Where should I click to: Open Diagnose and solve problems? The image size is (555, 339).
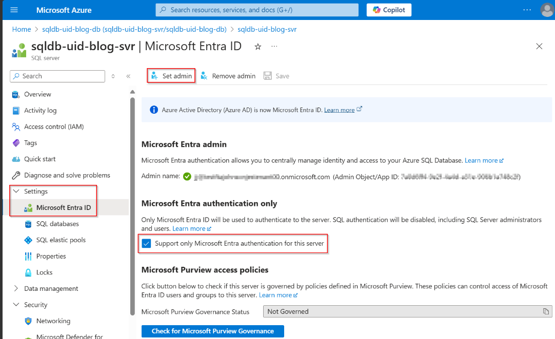(67, 176)
